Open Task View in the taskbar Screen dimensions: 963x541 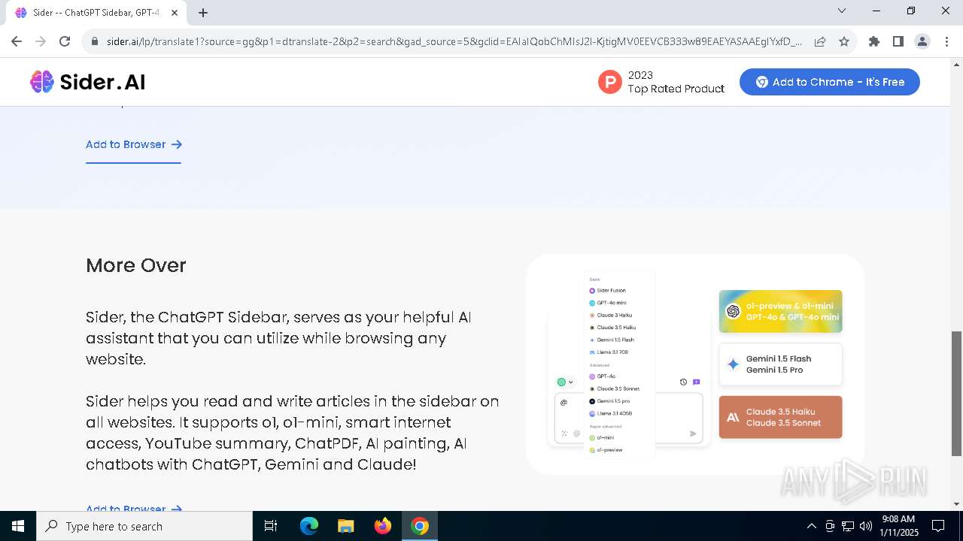pos(271,526)
